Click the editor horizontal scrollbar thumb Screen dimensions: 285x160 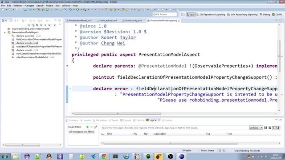coord(118,114)
